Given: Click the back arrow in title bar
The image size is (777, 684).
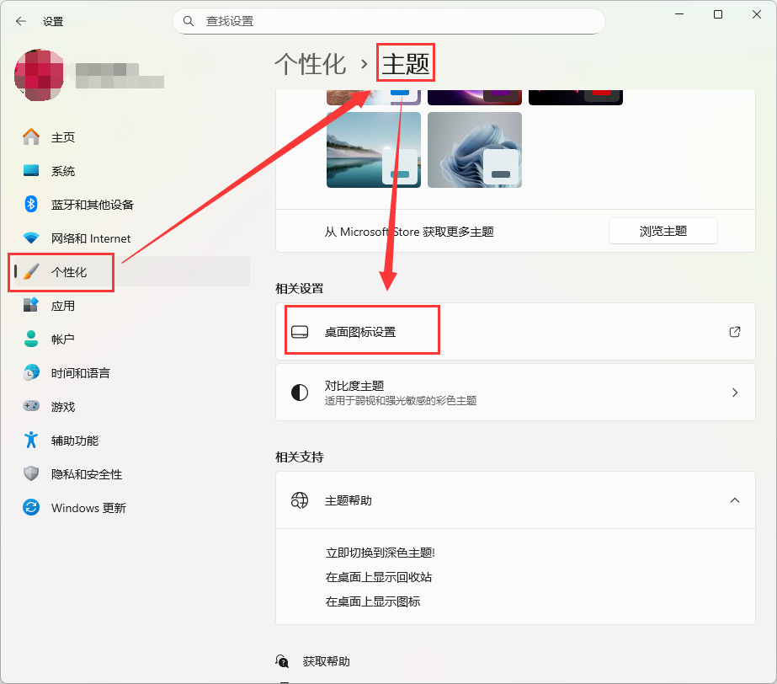Looking at the screenshot, I should click(21, 21).
